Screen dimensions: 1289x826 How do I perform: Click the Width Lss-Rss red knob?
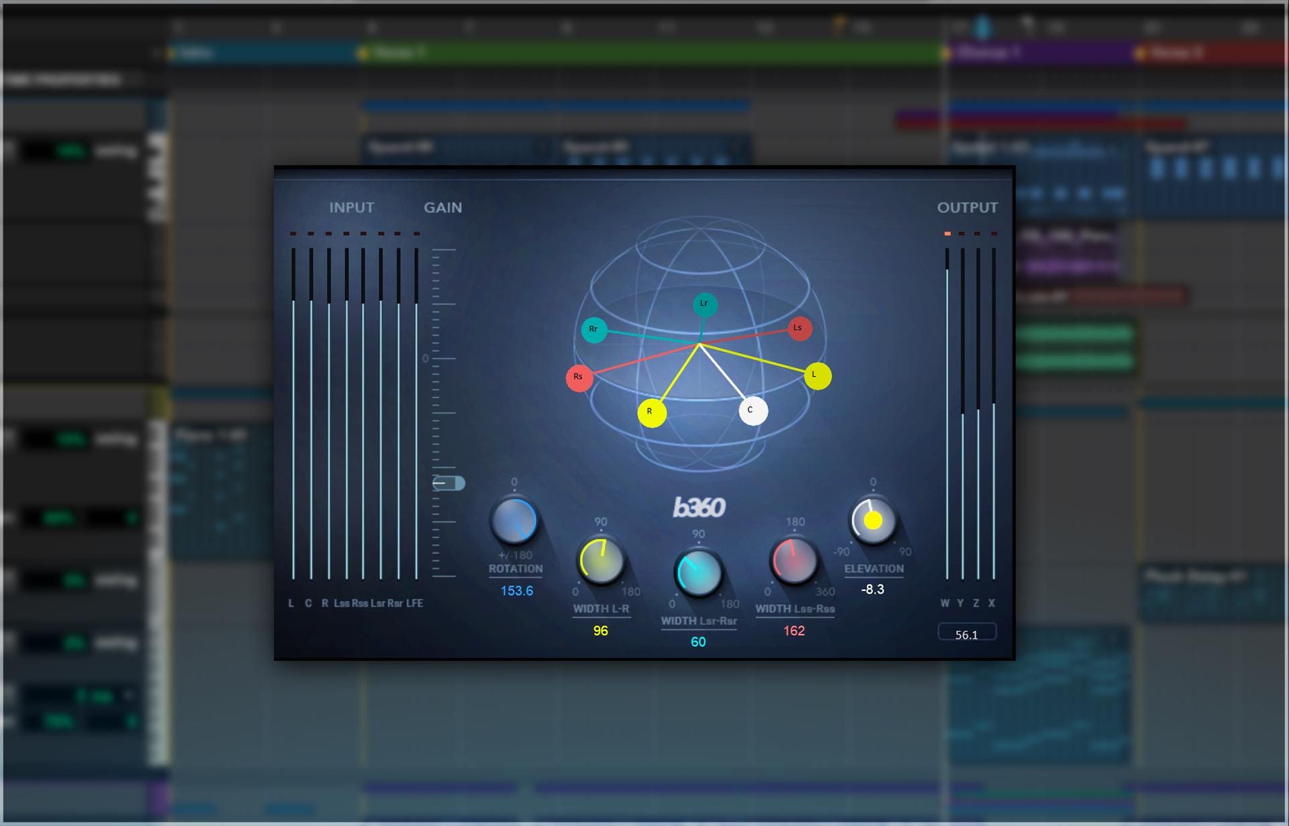(794, 560)
